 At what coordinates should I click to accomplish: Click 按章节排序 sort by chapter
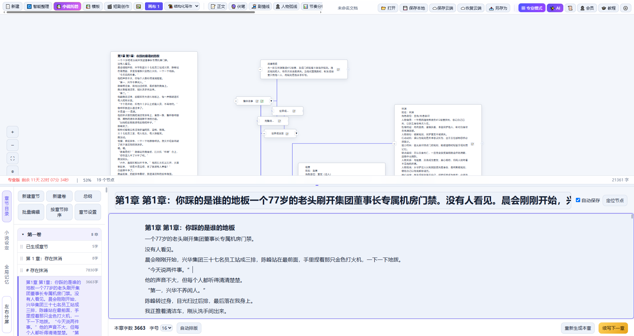(x=59, y=212)
